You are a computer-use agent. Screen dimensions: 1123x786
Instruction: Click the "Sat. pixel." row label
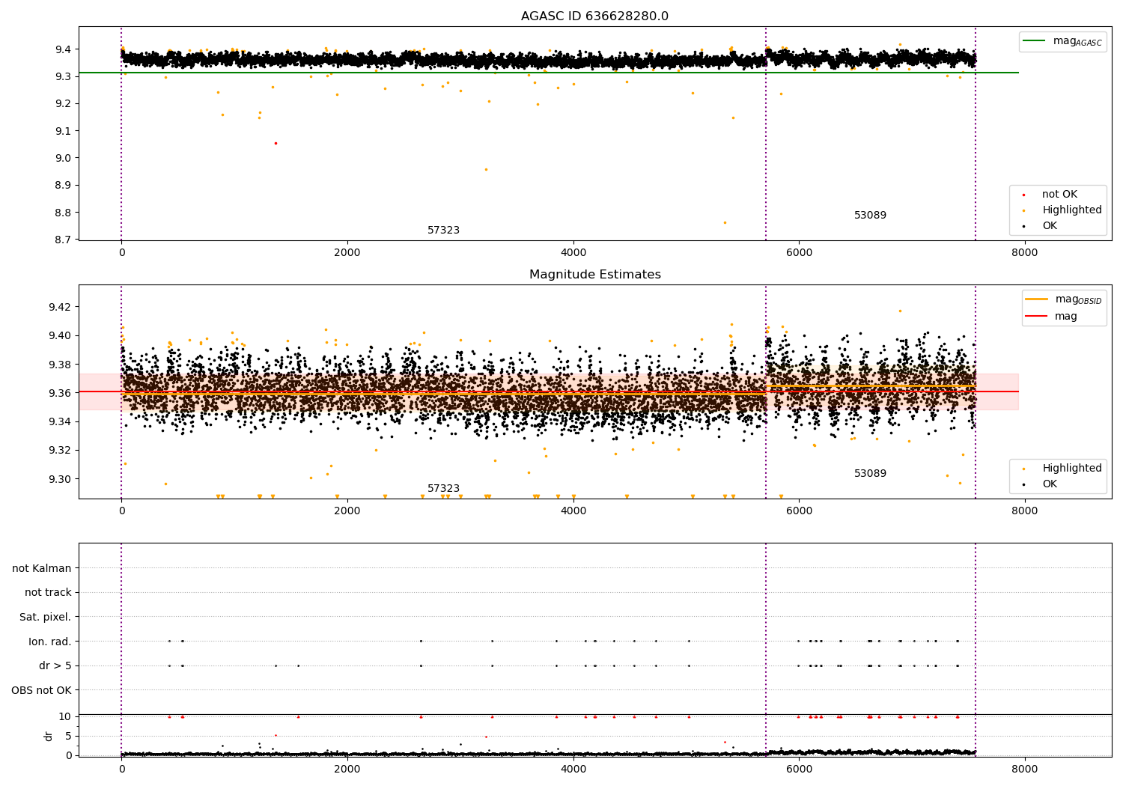(x=46, y=618)
